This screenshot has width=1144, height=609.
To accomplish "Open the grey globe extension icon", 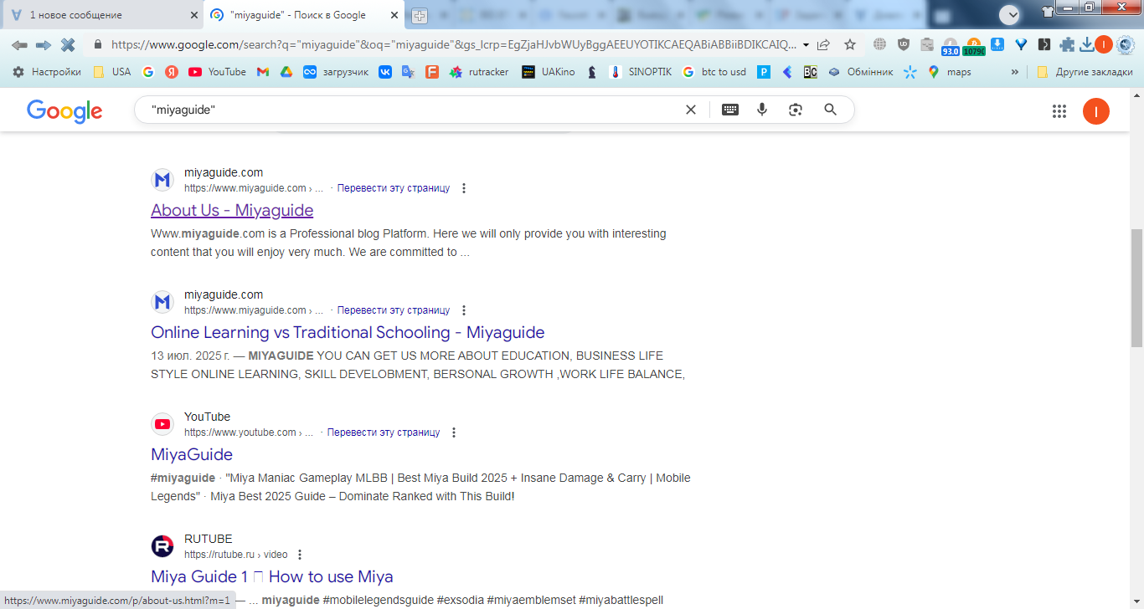I will (x=879, y=44).
